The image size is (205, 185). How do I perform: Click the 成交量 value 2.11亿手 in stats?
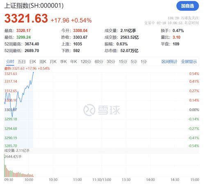pos(128,31)
